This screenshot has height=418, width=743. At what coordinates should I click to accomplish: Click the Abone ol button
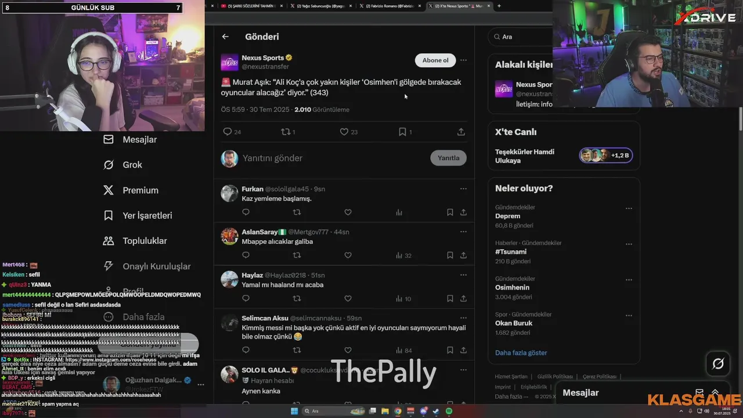[435, 60]
